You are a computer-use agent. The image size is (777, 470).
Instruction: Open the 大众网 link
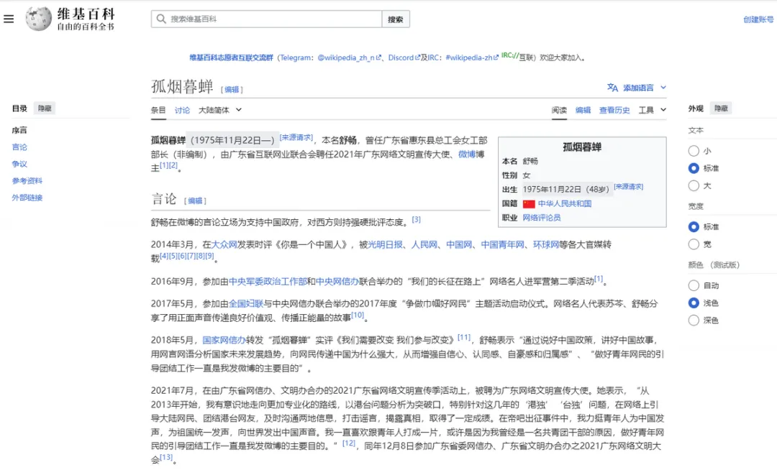coord(224,244)
